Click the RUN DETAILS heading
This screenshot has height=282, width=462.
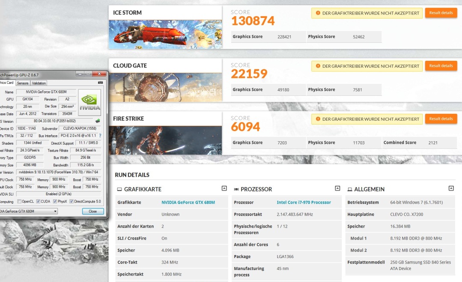click(132, 175)
